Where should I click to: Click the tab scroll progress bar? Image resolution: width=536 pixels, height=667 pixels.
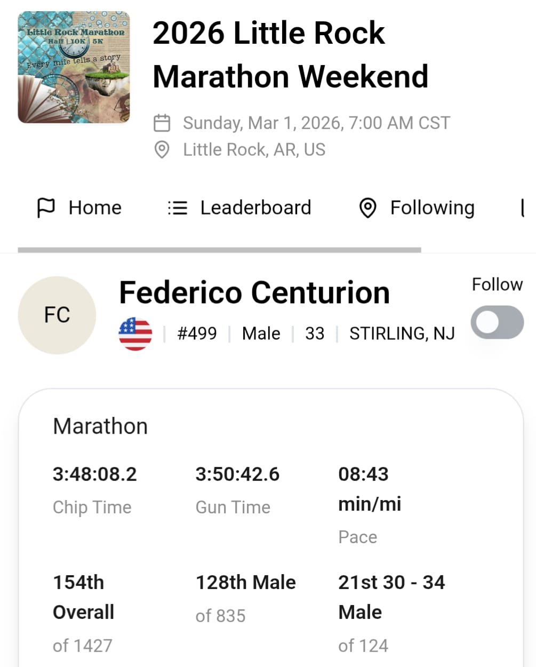(219, 250)
